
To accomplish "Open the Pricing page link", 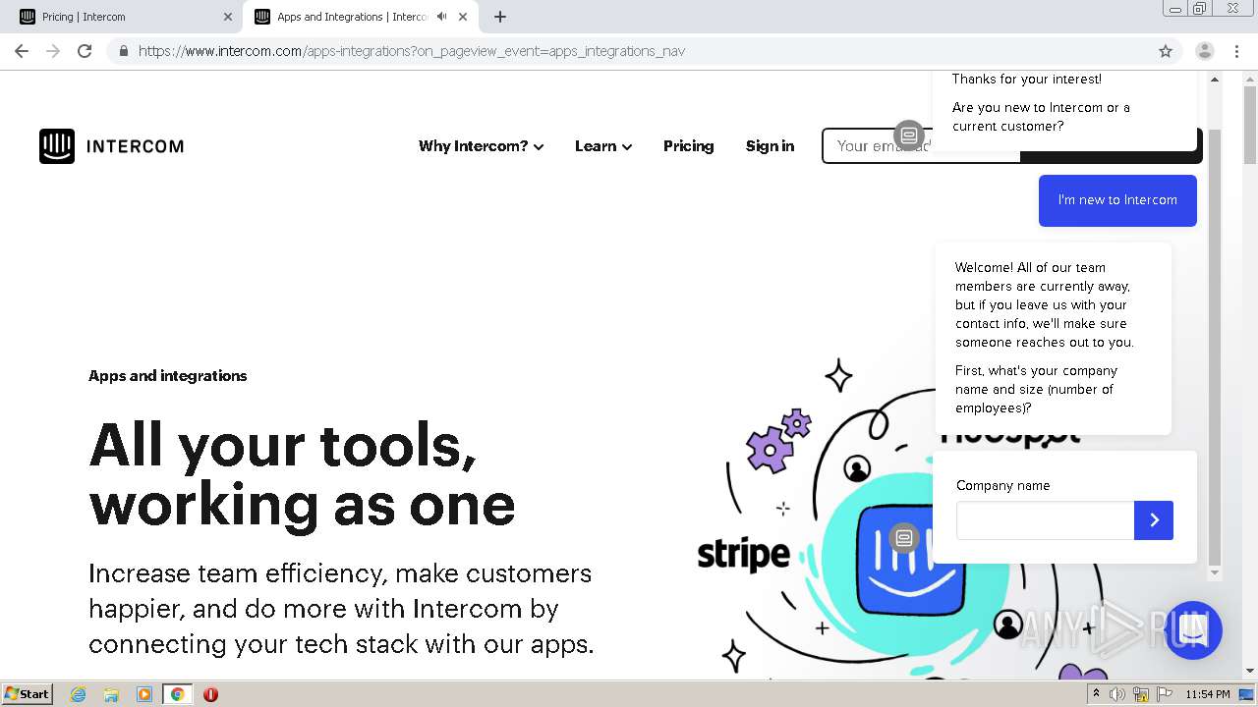I will click(688, 146).
